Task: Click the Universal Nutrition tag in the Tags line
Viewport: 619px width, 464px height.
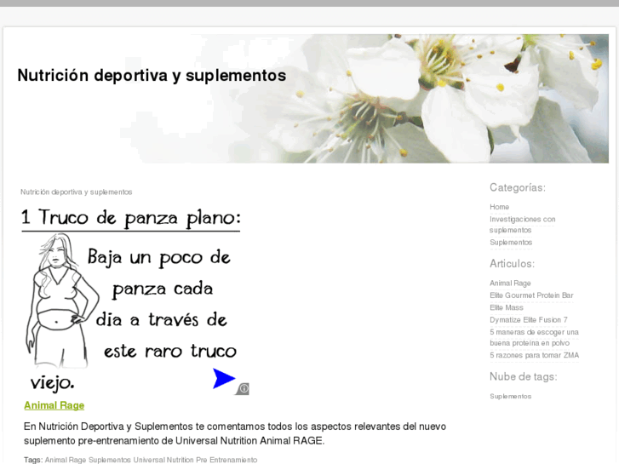Action: click(x=163, y=460)
